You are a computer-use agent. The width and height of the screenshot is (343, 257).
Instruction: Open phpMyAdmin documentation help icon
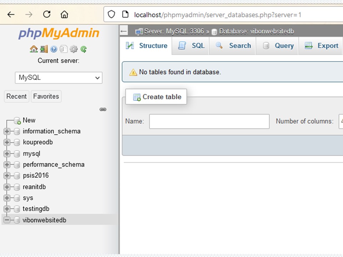click(x=54, y=49)
